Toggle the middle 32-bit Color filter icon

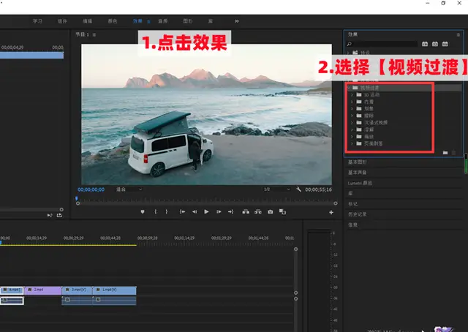click(435, 44)
